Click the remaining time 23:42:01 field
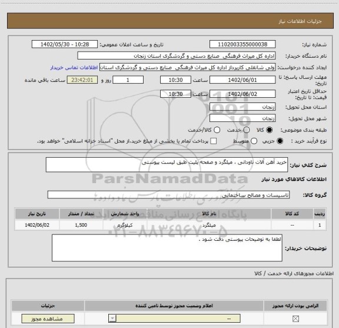 tap(82, 80)
